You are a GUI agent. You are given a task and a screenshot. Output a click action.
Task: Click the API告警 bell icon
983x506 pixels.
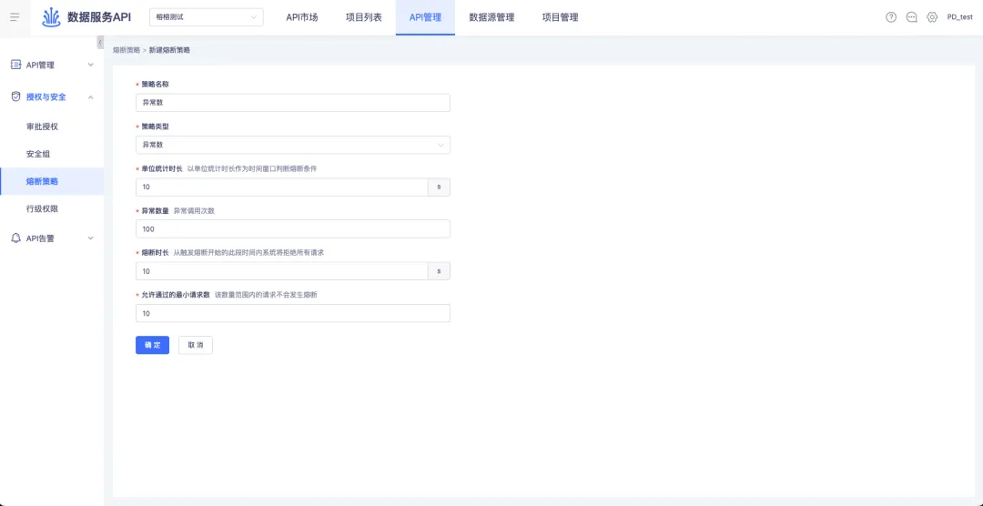coord(16,238)
